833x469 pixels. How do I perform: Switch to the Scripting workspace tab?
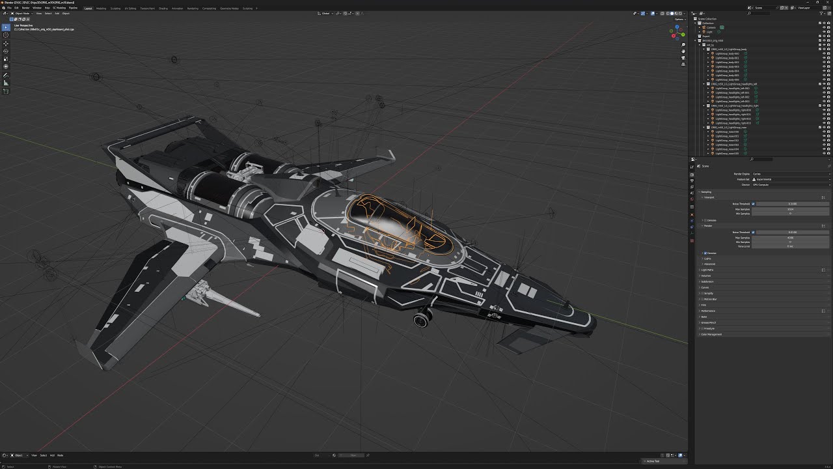coord(247,8)
